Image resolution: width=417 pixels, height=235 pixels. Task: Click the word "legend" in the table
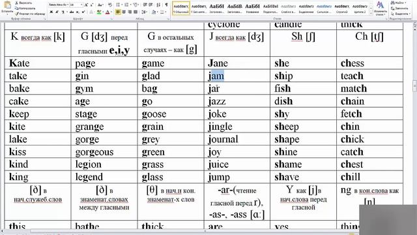(89, 177)
